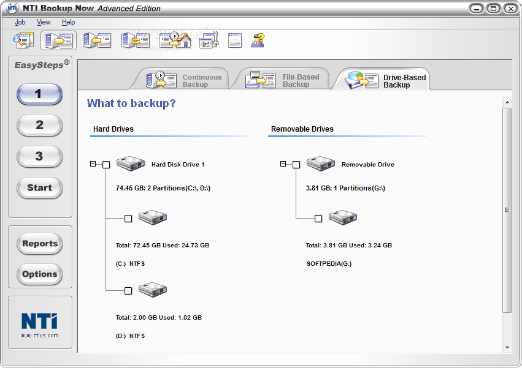The height and width of the screenshot is (368, 522).
Task: Click the 'SOFTPEDIA(G:)' label
Action: pos(329,264)
